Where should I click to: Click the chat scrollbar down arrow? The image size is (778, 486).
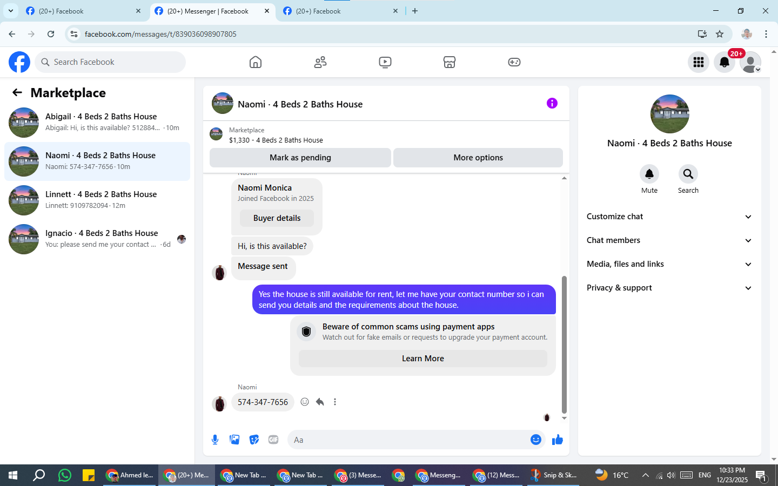click(564, 418)
